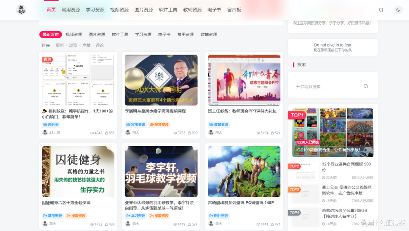Open TOP4 article 百家讲坛最全合集389GB
This screenshot has width=409, height=231.
tap(344, 213)
